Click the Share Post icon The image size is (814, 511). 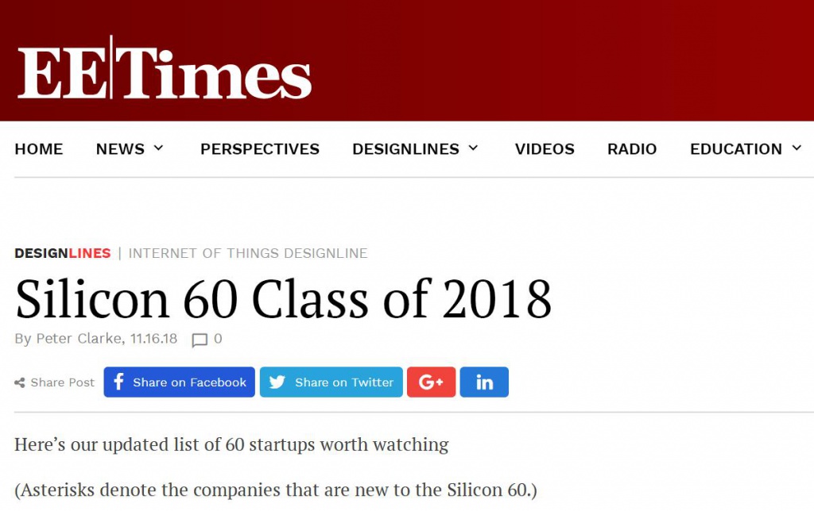point(20,383)
